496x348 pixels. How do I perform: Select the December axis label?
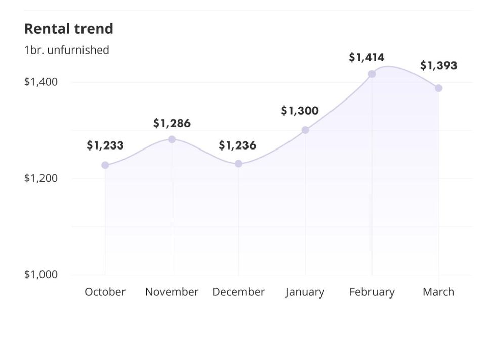click(x=238, y=292)
